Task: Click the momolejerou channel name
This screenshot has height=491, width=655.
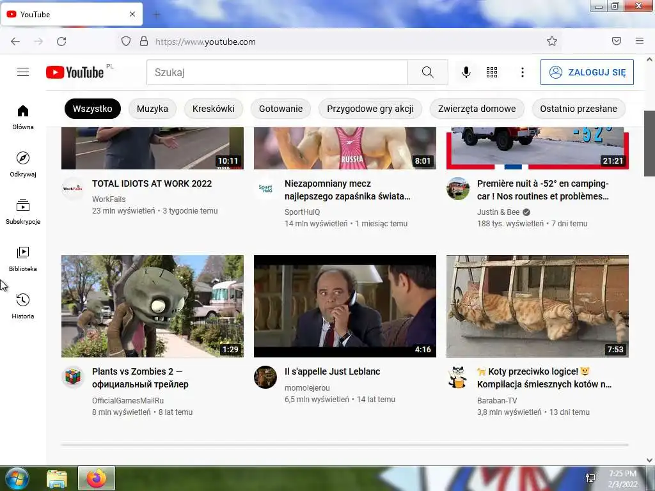Action: (307, 388)
